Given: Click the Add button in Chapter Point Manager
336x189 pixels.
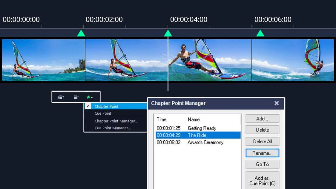Looking at the screenshot, I should (262, 119).
